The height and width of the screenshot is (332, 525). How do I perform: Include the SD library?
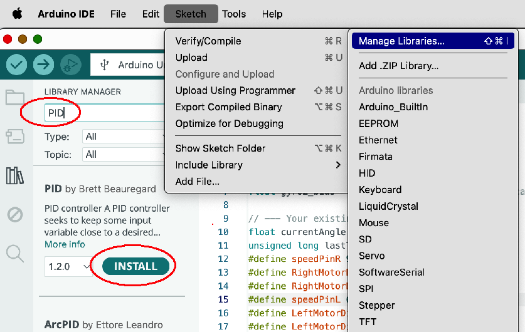(433, 239)
